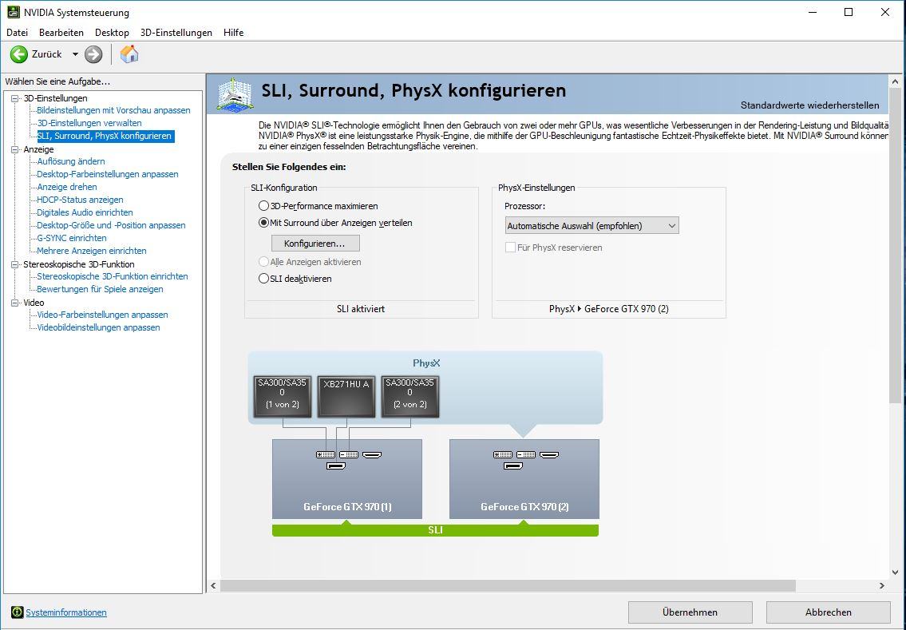
Task: Select Mit Surround über Anzeigen verteilen
Action: point(263,223)
